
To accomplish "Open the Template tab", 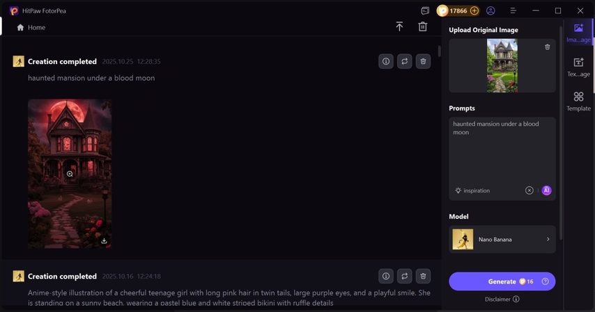I will 579,101.
